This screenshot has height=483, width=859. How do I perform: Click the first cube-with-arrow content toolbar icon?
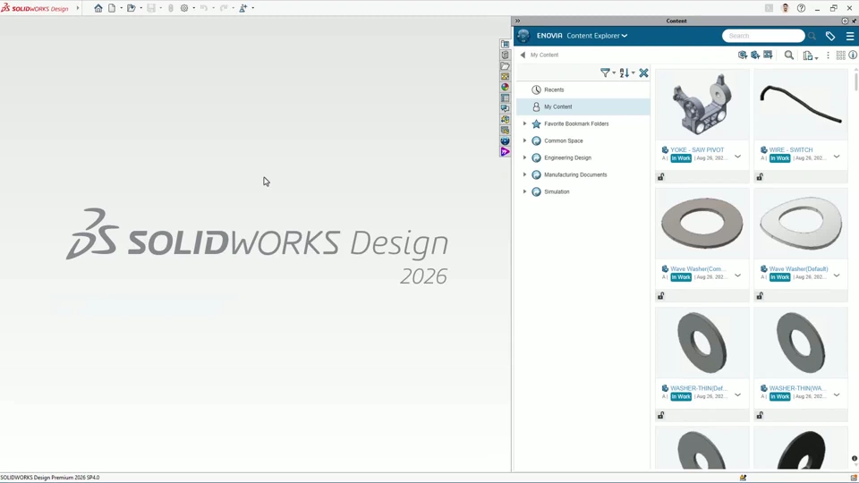[743, 55]
